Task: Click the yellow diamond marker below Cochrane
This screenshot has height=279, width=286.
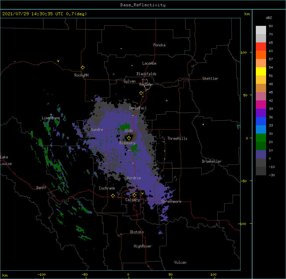Action: (x=113, y=195)
